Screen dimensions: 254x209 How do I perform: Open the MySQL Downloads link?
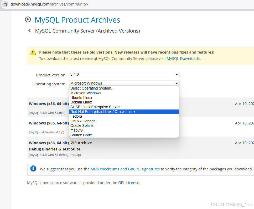[183, 59]
